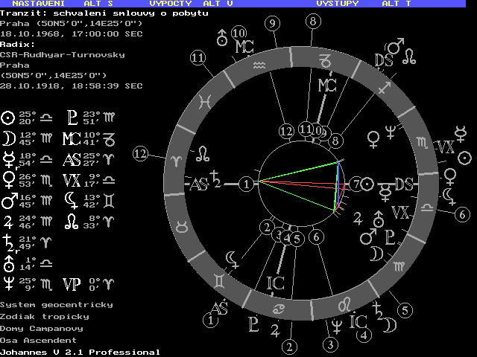This screenshot has height=357, width=477.
Task: Open the VYSTUPY menu
Action: (x=337, y=4)
